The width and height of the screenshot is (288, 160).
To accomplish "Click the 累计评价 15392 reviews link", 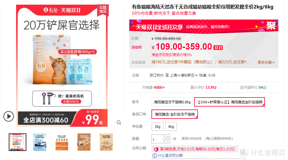I will pyautogui.click(x=203, y=88).
